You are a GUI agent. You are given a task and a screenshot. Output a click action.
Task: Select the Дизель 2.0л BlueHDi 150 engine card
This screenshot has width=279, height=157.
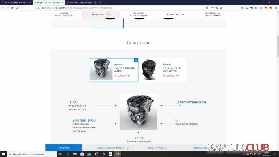coord(163,70)
